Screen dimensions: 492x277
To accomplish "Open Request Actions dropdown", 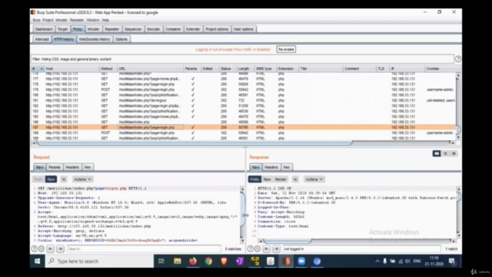I will pos(82,179).
